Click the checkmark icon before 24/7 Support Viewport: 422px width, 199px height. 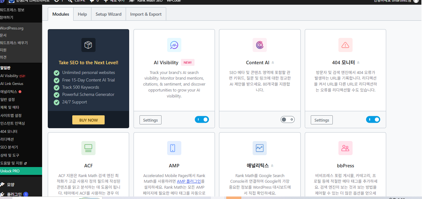point(57,102)
